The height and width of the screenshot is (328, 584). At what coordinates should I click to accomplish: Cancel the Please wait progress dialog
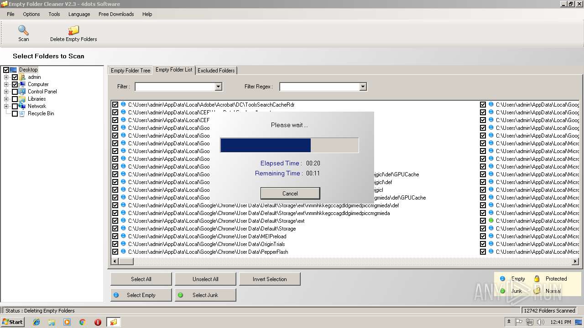(x=290, y=193)
